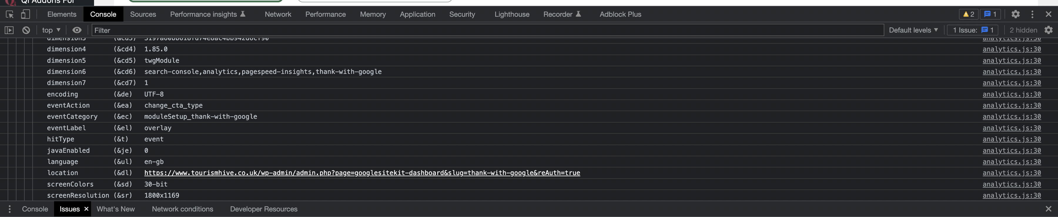Open the Network conditions drawer tab

coord(182,209)
